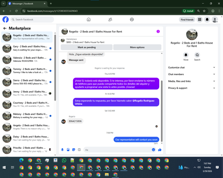Open the Windows Start menu
Screen dimensions: 223x178
point(4,167)
